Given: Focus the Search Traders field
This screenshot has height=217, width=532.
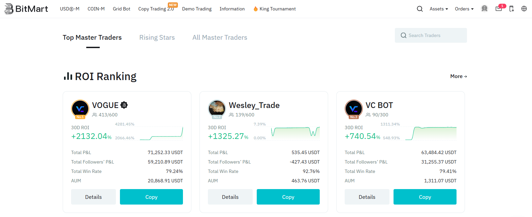Looking at the screenshot, I should coord(431,35).
